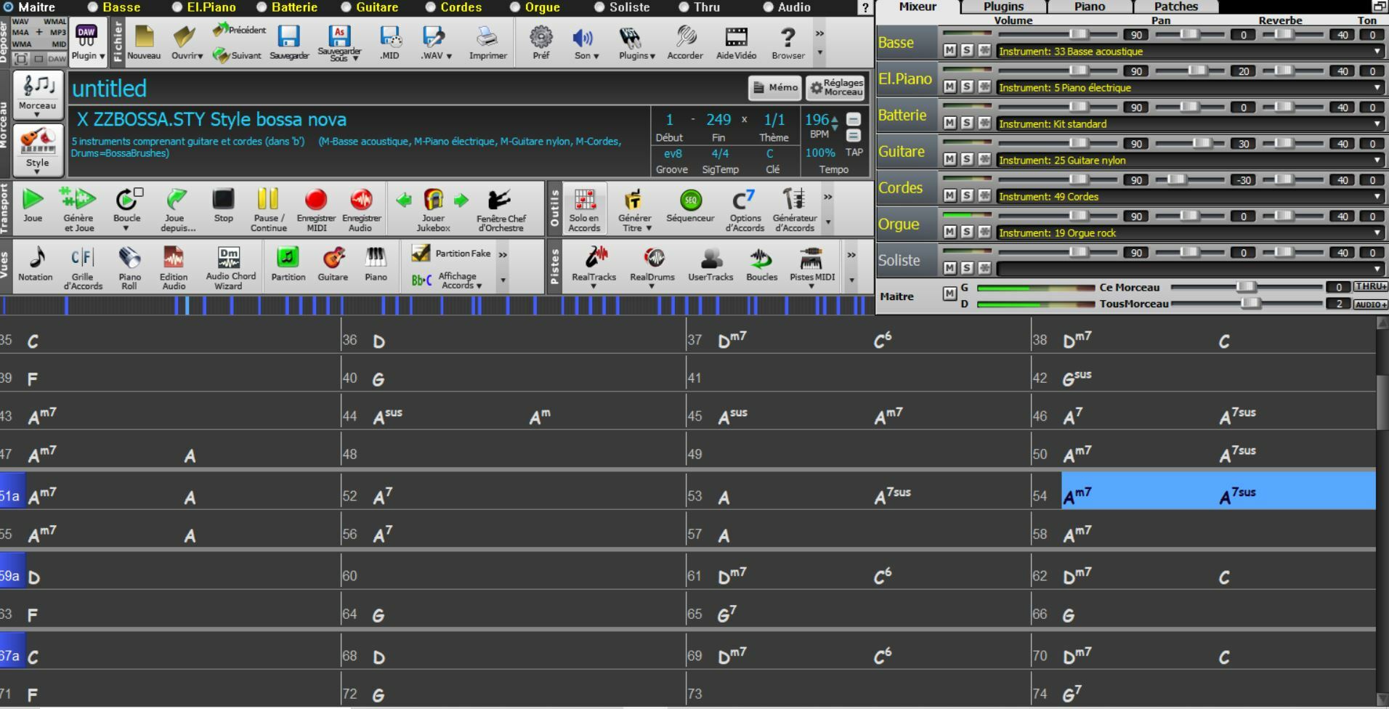The height and width of the screenshot is (709, 1389).
Task: Click Génère et Joue icon
Action: tap(78, 208)
